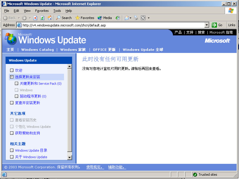Open the Favorites menu
This screenshot has height=179, width=239.
[42, 11]
